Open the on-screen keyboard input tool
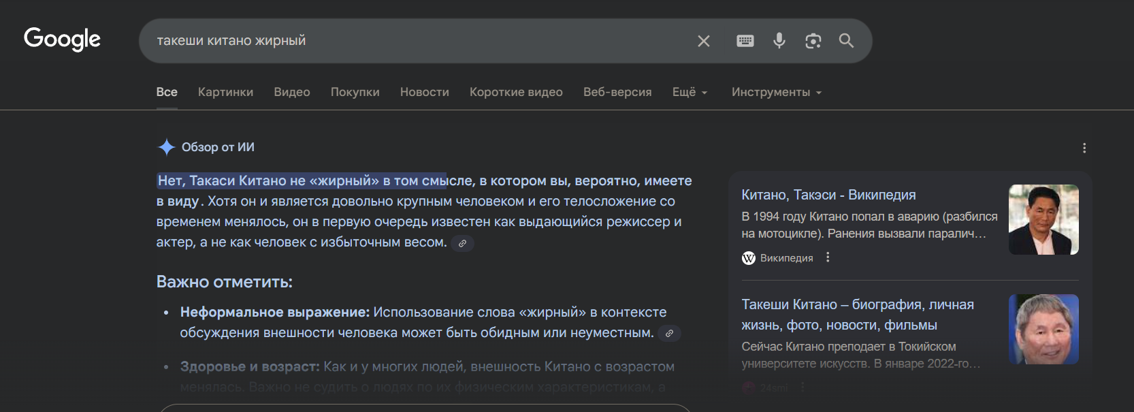1134x412 pixels. [x=745, y=41]
